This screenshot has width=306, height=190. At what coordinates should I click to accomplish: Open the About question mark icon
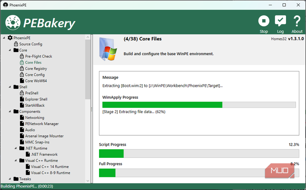297,21
